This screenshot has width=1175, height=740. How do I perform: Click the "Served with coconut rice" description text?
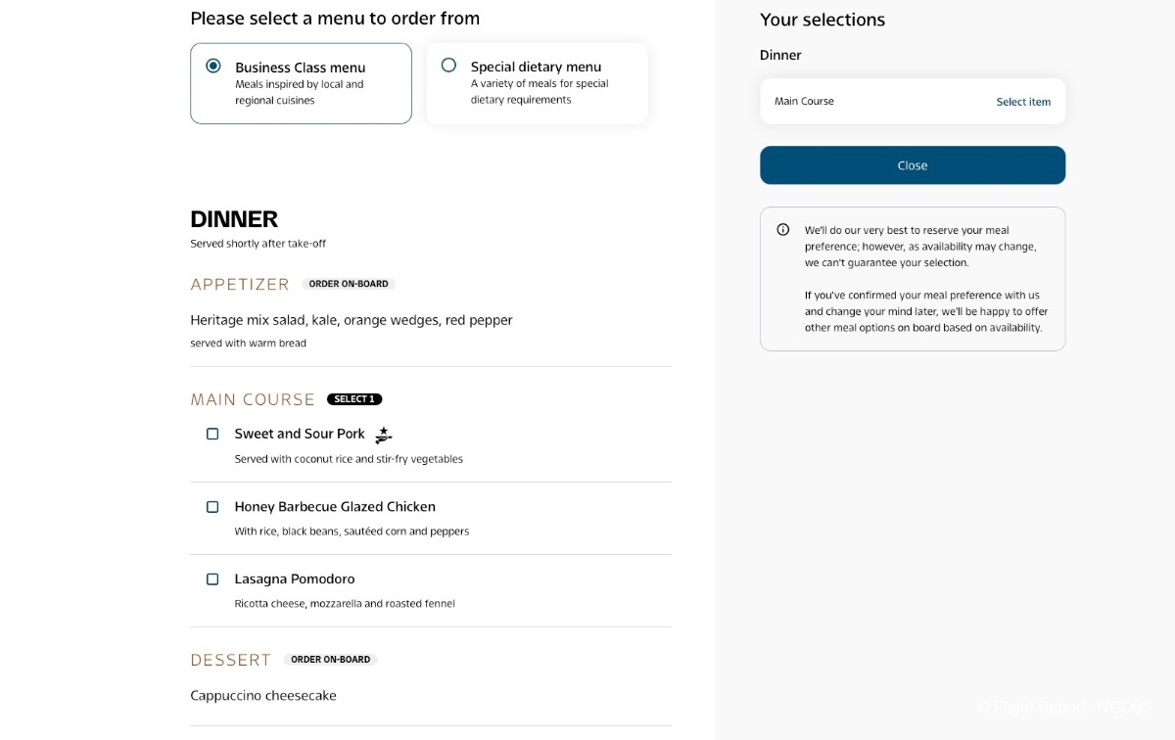coord(349,459)
